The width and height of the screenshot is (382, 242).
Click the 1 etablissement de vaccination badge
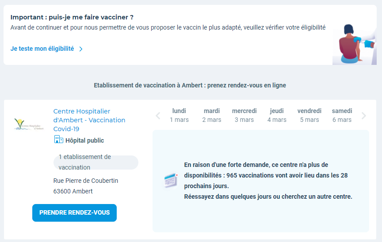pyautogui.click(x=95, y=162)
